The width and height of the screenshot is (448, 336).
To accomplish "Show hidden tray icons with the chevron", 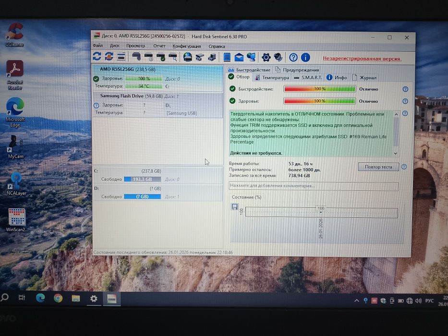I will (357, 300).
